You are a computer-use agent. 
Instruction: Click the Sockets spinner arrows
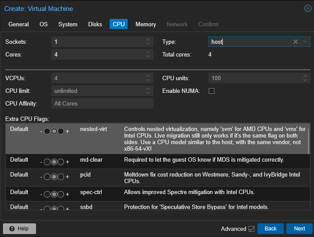[x=149, y=42]
